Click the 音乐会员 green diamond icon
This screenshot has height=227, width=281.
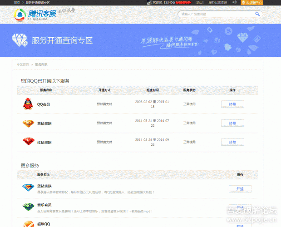coord(28,207)
